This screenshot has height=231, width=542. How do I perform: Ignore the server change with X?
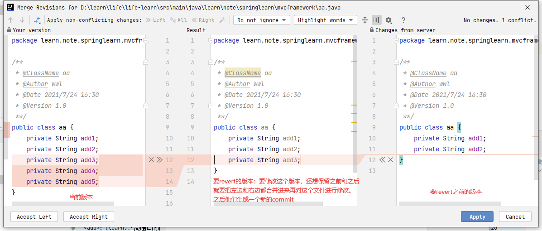click(x=390, y=160)
